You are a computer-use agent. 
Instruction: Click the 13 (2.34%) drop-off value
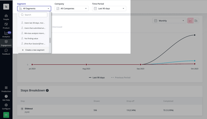tap(131, 110)
